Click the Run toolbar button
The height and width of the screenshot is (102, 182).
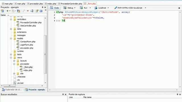(x=84, y=8)
